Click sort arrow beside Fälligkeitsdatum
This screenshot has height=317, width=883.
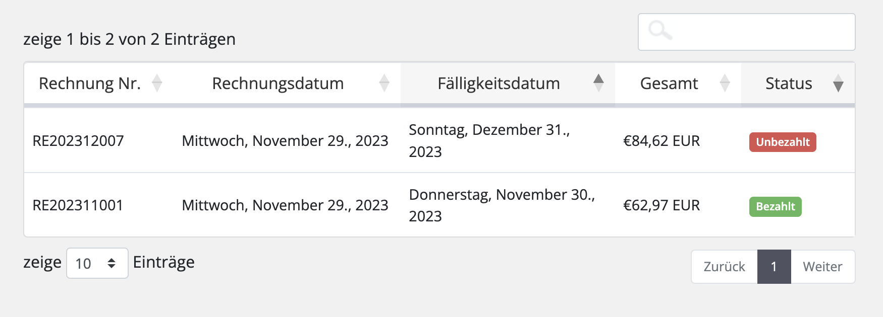click(598, 83)
